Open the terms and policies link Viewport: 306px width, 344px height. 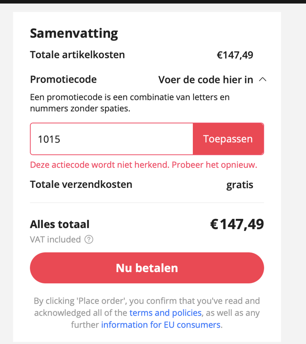coord(165,313)
